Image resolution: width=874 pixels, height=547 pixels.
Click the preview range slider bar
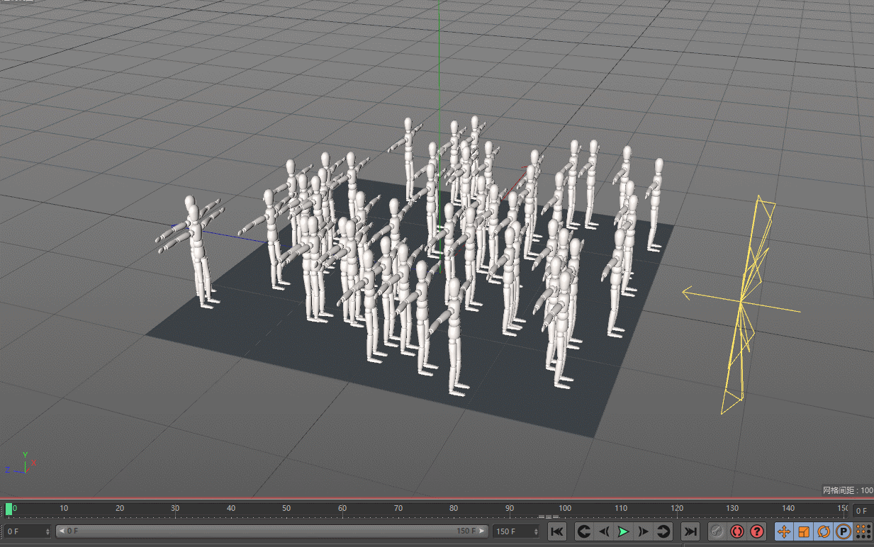272,531
